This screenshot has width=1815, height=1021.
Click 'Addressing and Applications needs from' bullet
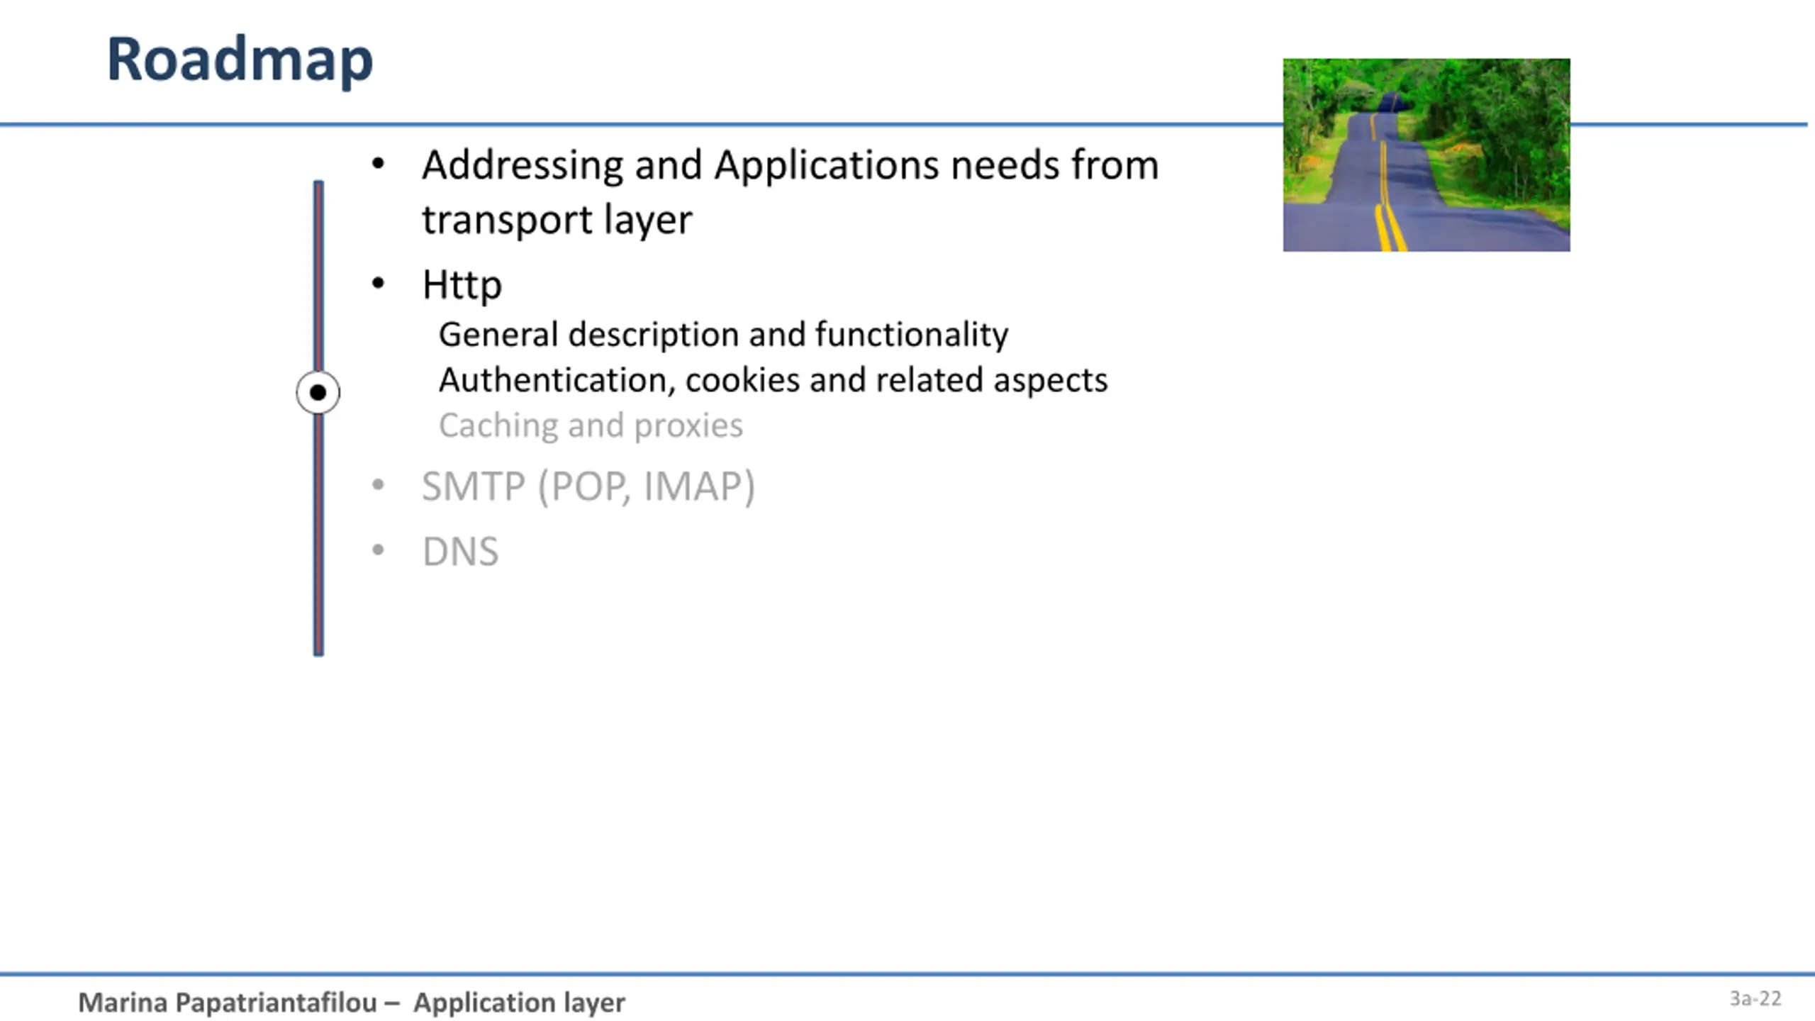pyautogui.click(x=790, y=165)
